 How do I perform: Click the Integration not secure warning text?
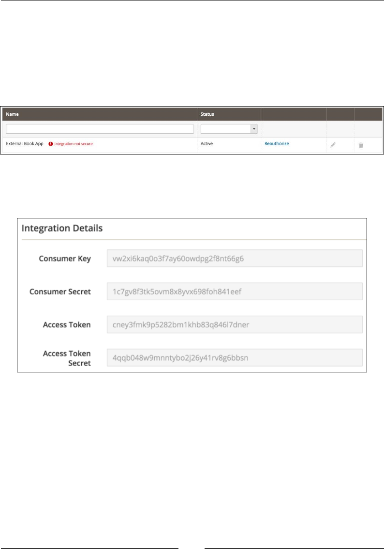pyautogui.click(x=74, y=144)
